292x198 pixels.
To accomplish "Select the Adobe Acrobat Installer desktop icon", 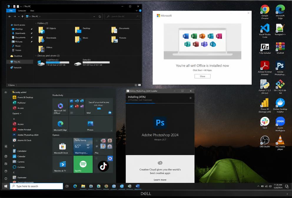I will [x=265, y=68].
